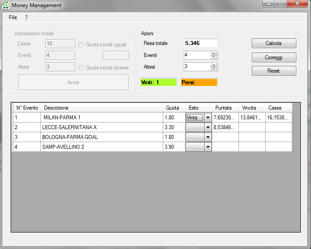The image size is (311, 249).
Task: Open Esito dropdown for MILAN-PARMA 1
Action: point(207,118)
